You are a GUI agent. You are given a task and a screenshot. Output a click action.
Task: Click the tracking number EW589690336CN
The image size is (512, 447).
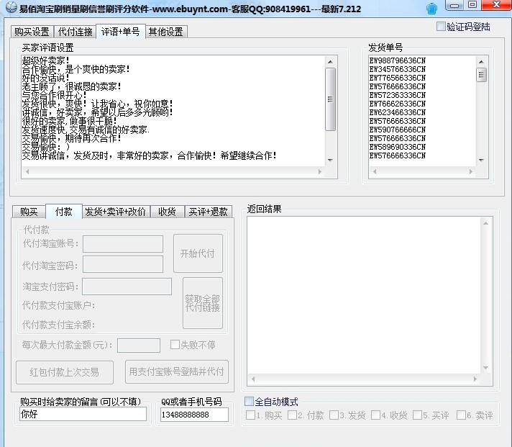(x=398, y=147)
